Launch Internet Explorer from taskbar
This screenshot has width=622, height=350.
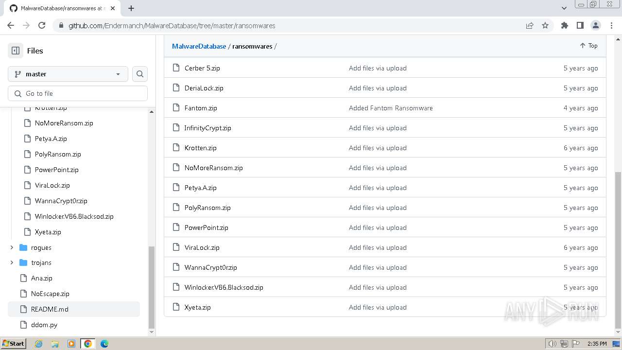pos(39,344)
